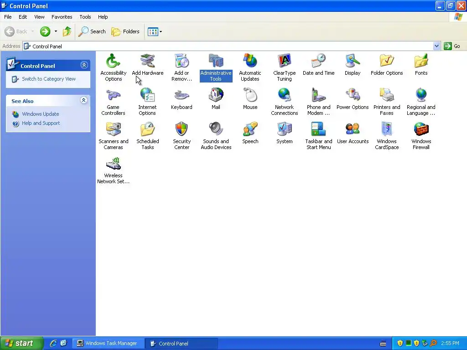Click the green Forward arrow button
The height and width of the screenshot is (350, 467).
(45, 31)
